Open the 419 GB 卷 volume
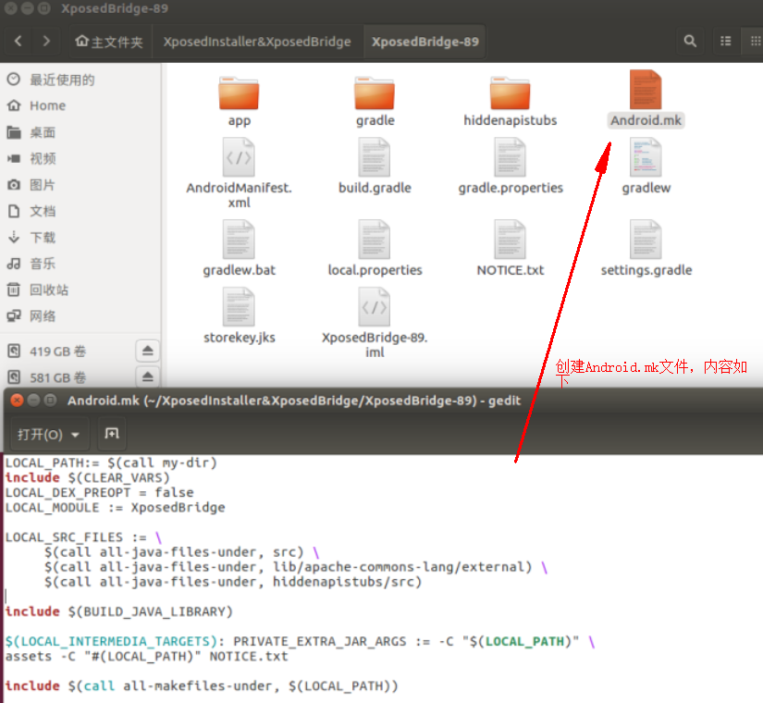Viewport: 763px width, 703px height. [x=57, y=351]
